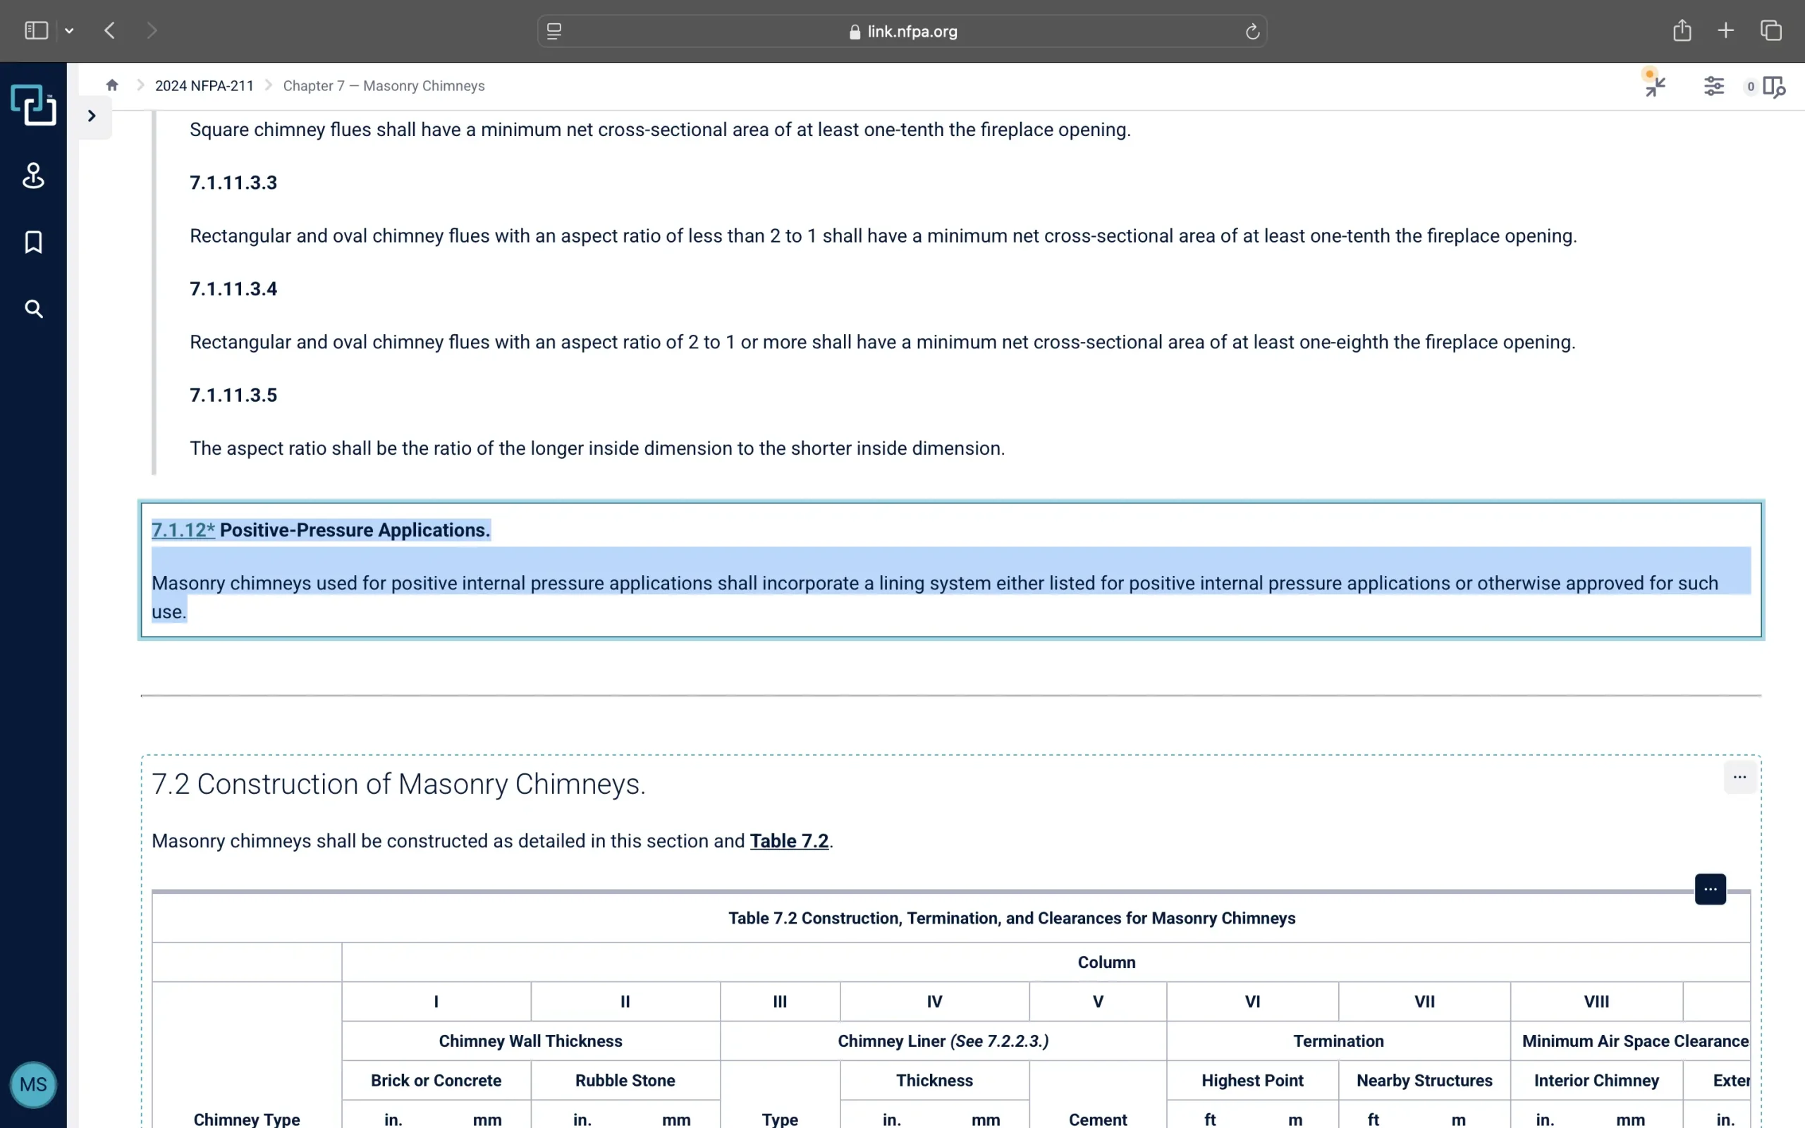Image resolution: width=1805 pixels, height=1128 pixels.
Task: Click 7.2 Construction of Masonry Chimneys heading
Action: pyautogui.click(x=398, y=784)
